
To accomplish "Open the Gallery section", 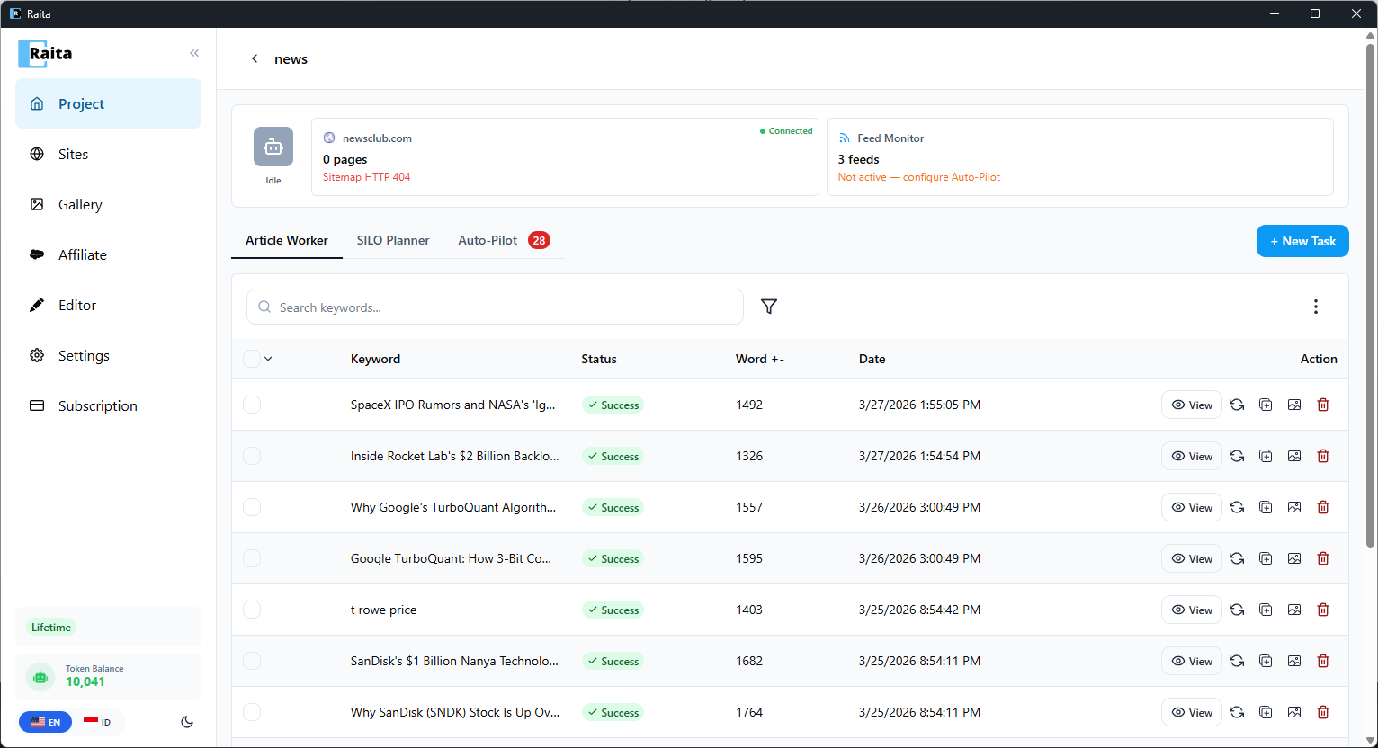I will point(108,204).
